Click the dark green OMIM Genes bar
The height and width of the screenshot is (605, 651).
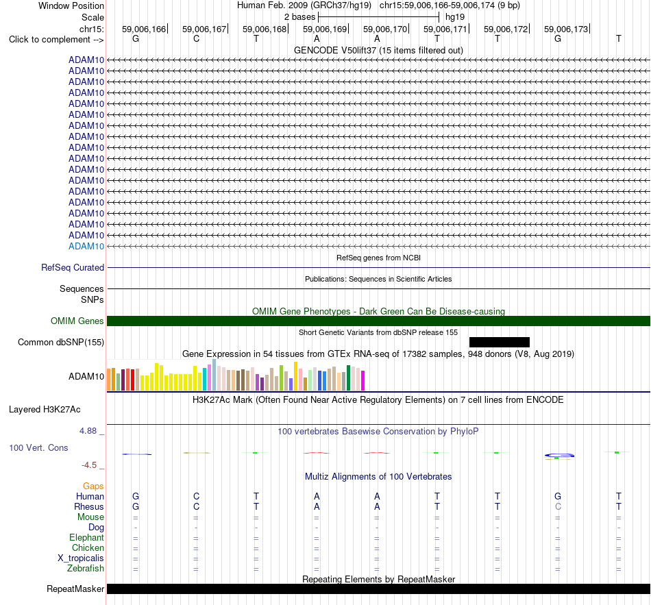(379, 321)
